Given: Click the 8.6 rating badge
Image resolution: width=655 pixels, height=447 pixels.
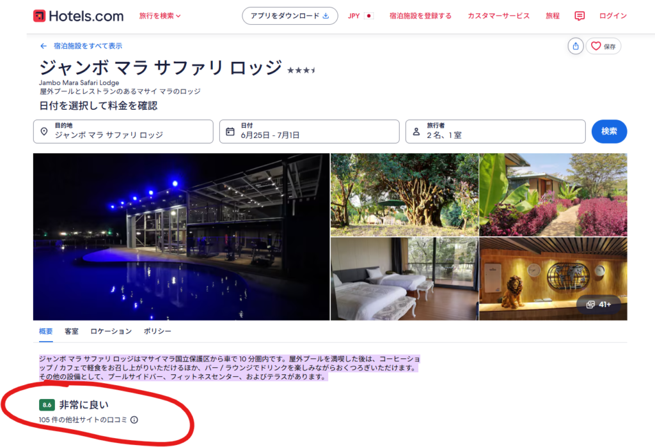Looking at the screenshot, I should pyautogui.click(x=47, y=405).
